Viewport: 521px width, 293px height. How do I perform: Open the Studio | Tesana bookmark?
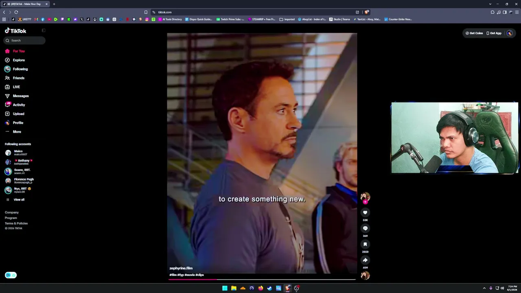tap(339, 19)
